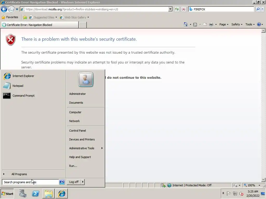
Task: Click the address bar URL field
Action: [94, 9]
